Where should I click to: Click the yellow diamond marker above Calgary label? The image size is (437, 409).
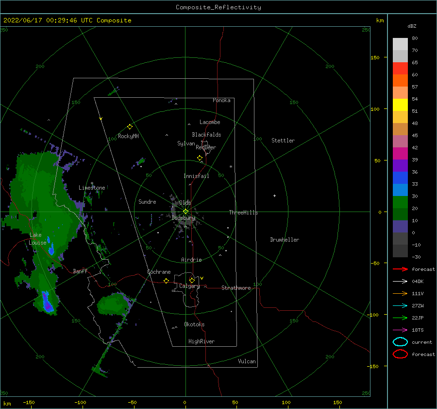(192, 280)
